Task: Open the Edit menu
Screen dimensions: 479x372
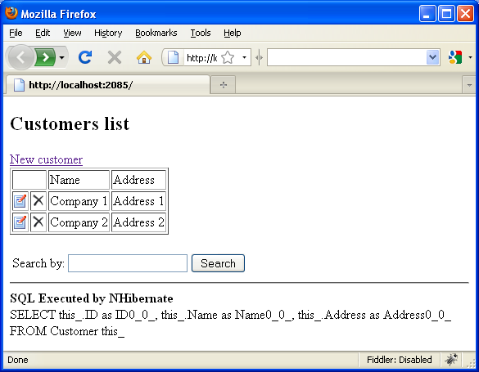Action: point(43,33)
